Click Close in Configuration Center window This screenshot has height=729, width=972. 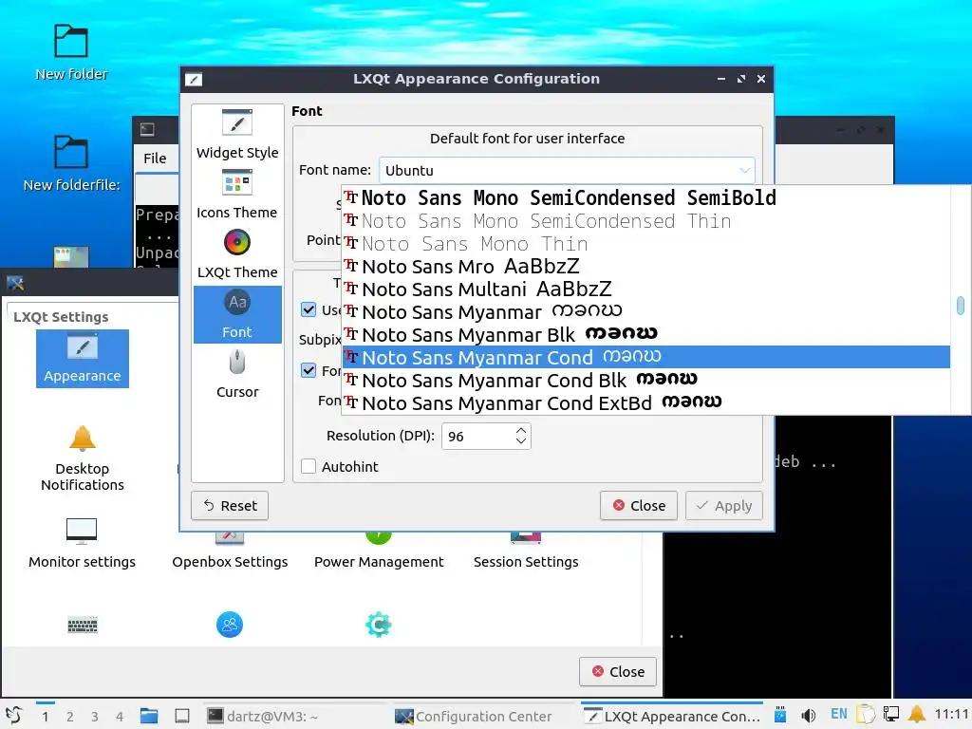[618, 671]
